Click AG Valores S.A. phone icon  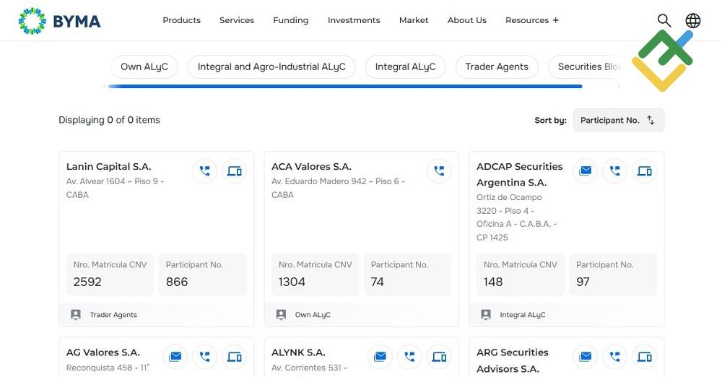click(x=204, y=357)
